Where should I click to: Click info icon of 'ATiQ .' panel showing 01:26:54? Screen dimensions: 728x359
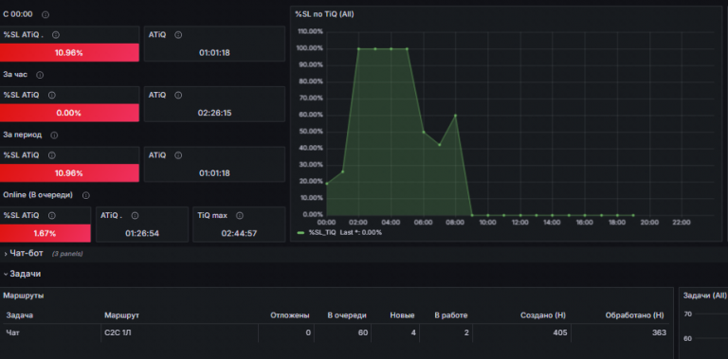(x=135, y=216)
